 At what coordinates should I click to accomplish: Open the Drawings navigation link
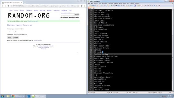pyautogui.click(x=36, y=11)
